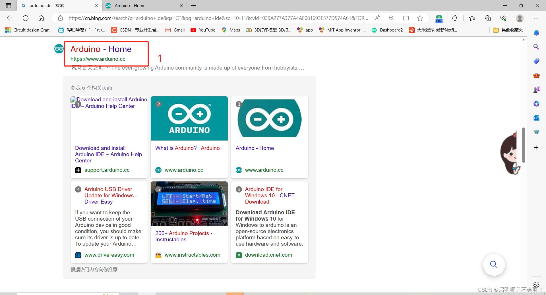Open 'Arduino - Home' related card link

255,148
